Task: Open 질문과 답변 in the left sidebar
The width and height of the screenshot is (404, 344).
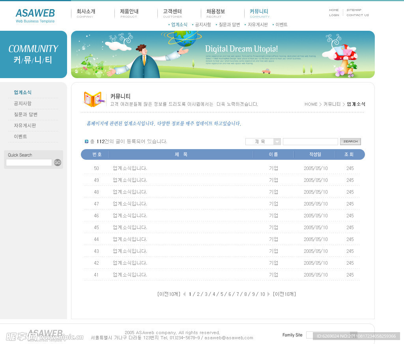Action: click(x=26, y=114)
